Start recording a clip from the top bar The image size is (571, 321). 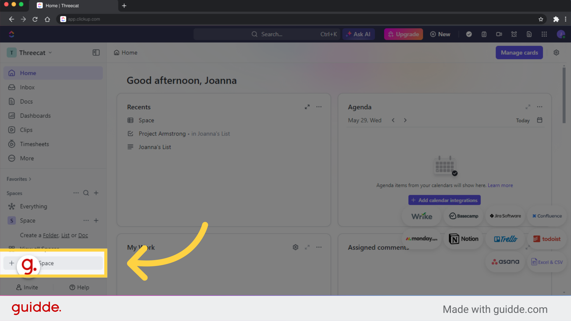(499, 34)
